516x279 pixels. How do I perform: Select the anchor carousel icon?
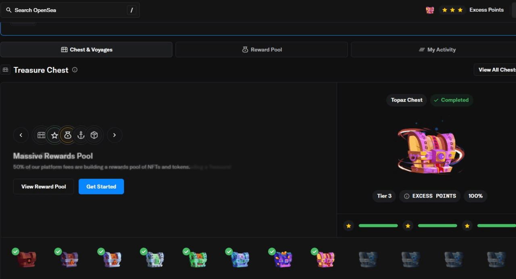(81, 135)
